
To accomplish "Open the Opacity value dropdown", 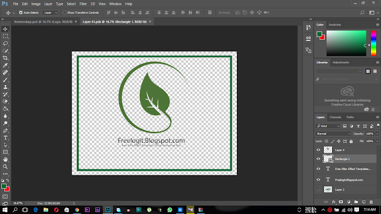I will 377,134.
